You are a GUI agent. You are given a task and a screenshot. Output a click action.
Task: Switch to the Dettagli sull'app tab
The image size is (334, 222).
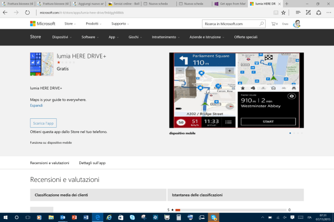point(92,163)
